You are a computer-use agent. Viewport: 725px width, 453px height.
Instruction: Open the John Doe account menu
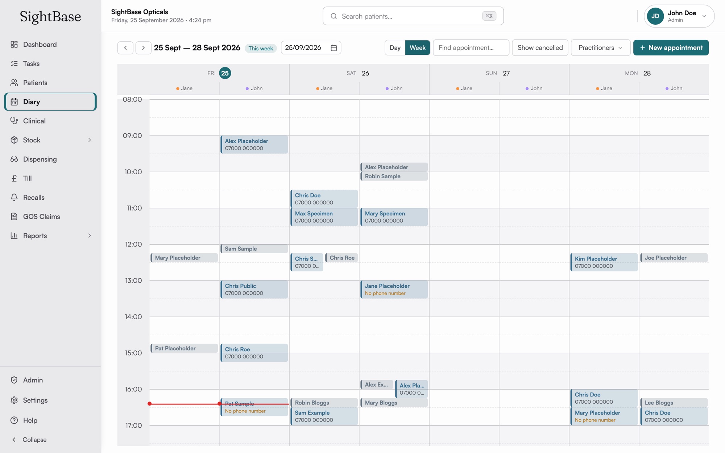[679, 16]
